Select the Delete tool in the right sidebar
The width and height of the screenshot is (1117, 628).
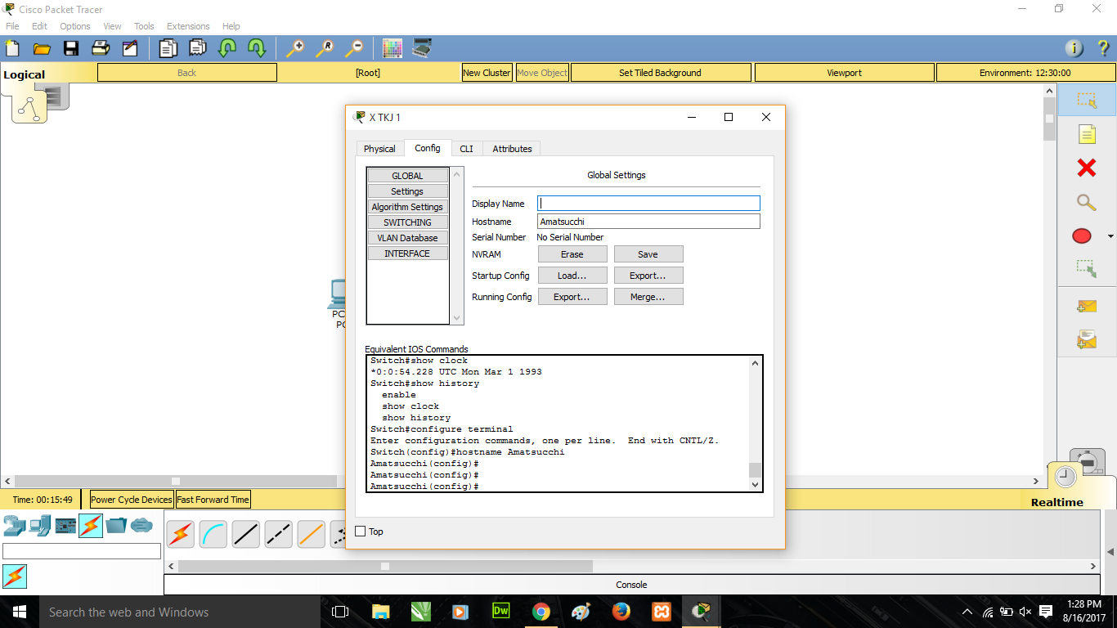[1085, 168]
